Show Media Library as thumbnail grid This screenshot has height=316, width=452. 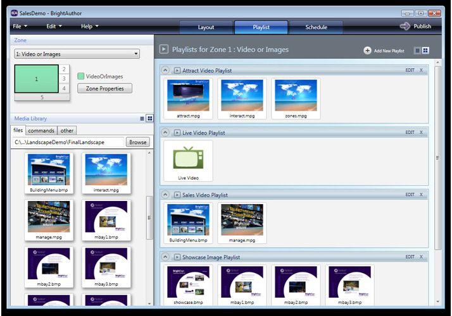pos(150,118)
